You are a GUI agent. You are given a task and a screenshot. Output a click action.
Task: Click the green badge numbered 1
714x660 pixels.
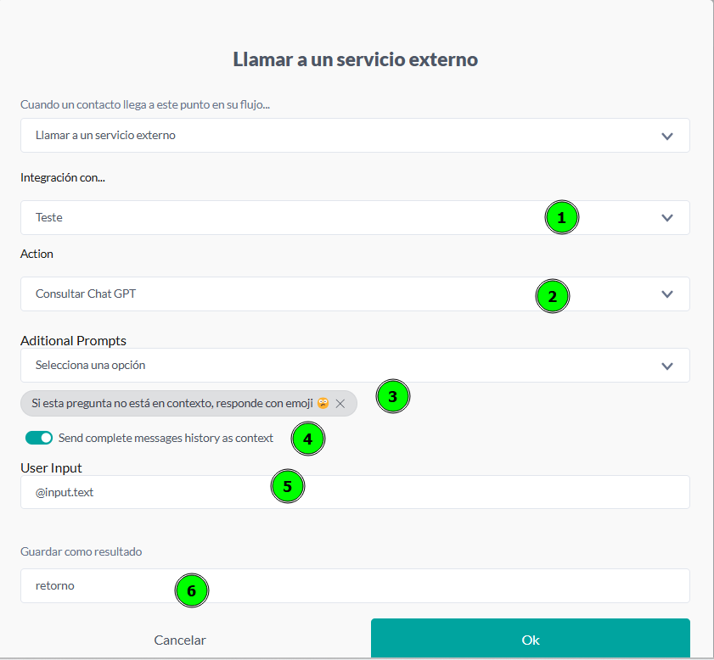[x=561, y=218]
